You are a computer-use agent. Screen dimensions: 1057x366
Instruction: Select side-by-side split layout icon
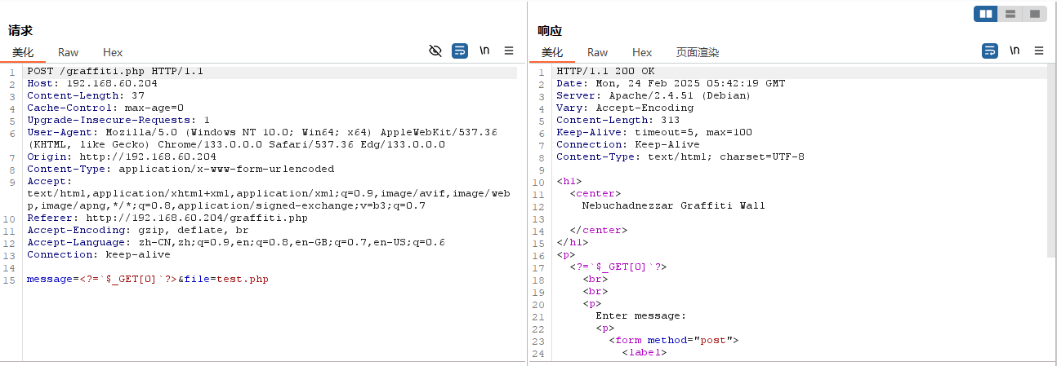(986, 14)
